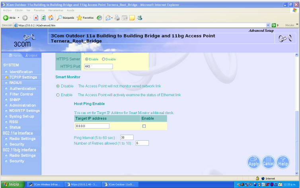Select HTTPS Server Disable radio button
Viewport: 300px width, 188px height.
click(x=104, y=59)
